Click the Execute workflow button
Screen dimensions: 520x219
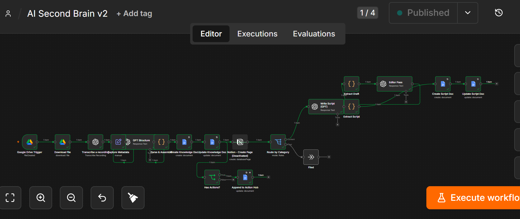473,198
